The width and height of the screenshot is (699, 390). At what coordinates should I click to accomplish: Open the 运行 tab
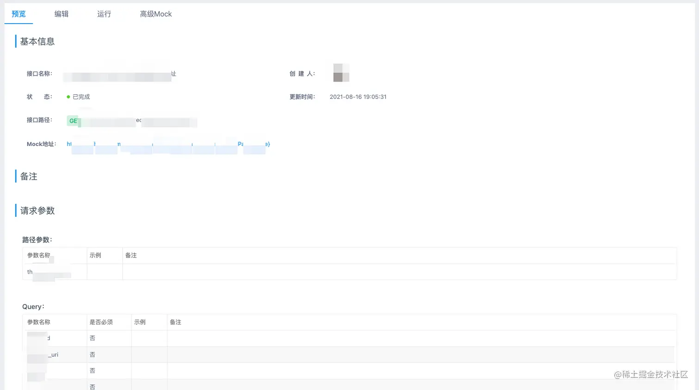[104, 14]
